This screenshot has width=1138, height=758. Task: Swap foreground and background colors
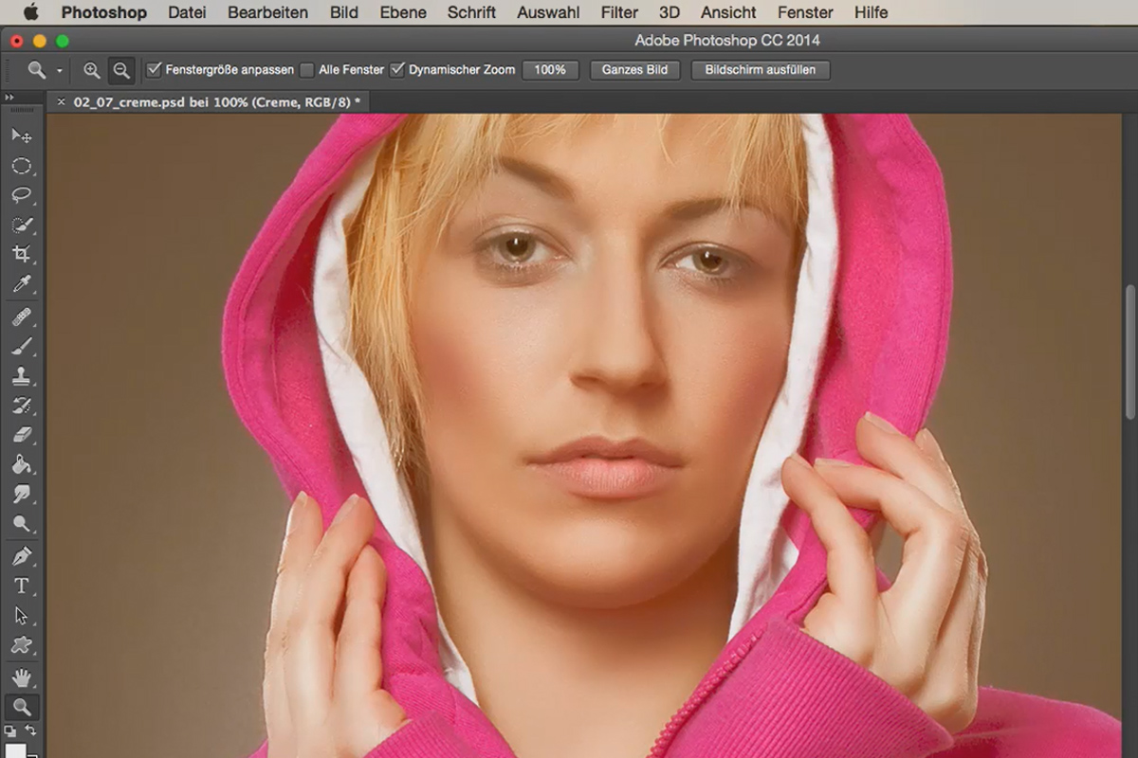pos(29,731)
